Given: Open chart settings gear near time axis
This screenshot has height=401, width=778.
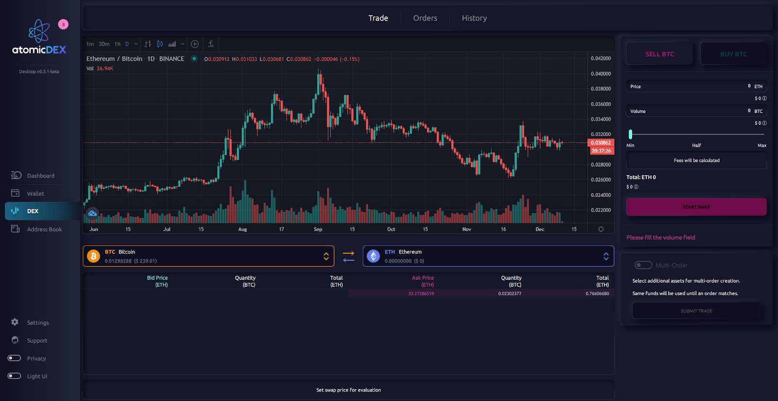Looking at the screenshot, I should point(601,229).
